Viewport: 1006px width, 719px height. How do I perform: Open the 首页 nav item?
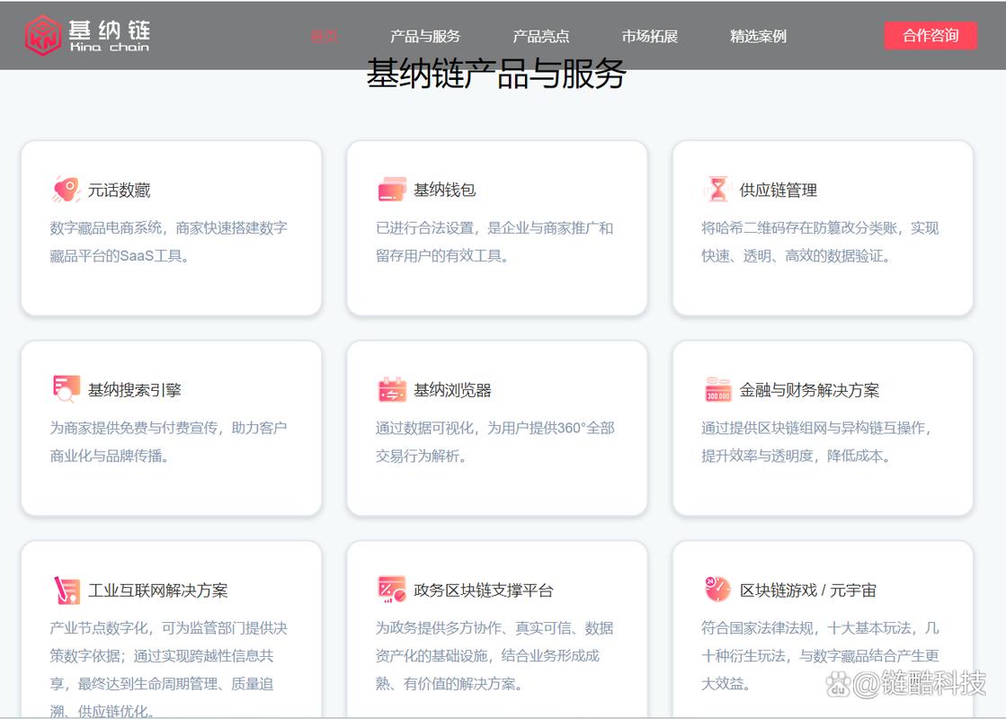coord(324,36)
